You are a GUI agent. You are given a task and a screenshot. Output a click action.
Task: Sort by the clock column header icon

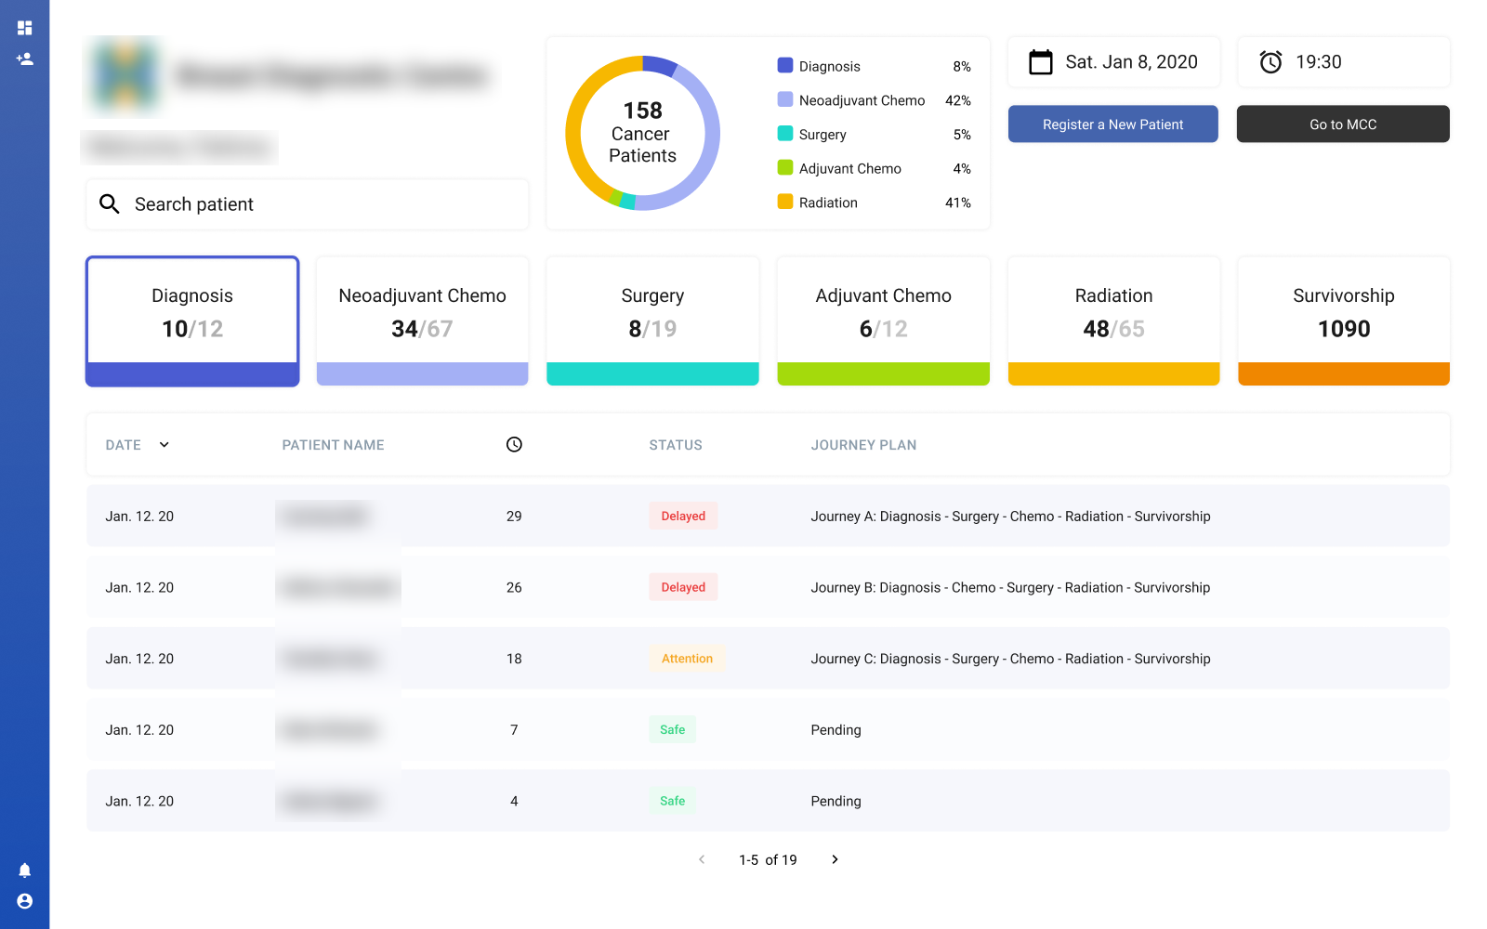[514, 445]
